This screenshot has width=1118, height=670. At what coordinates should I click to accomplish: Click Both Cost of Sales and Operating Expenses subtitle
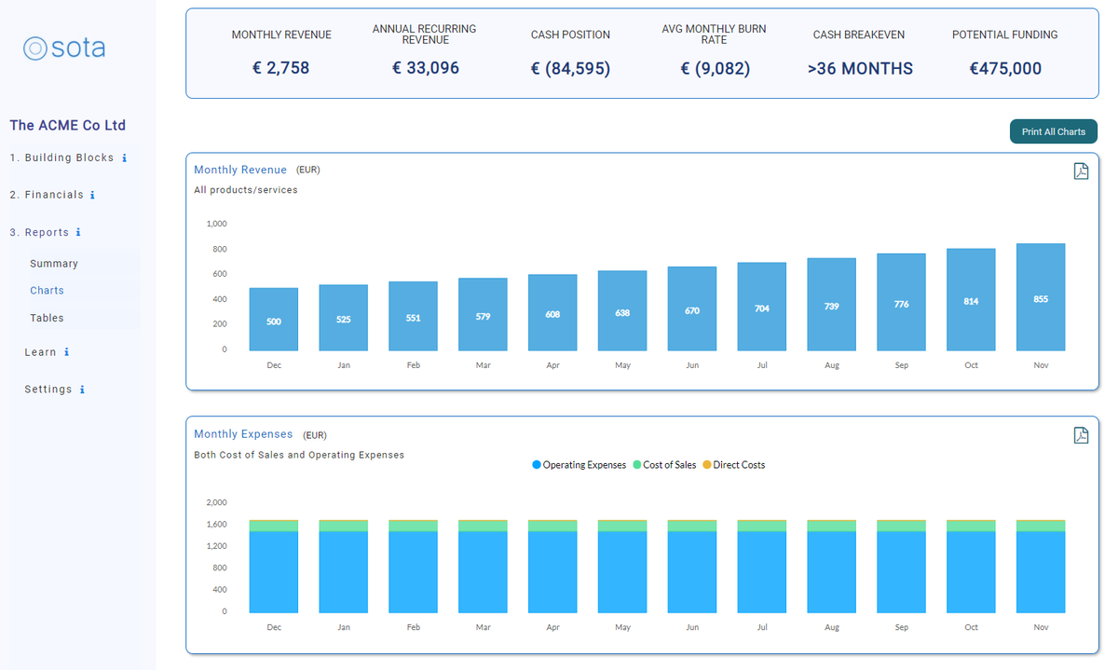coord(299,455)
